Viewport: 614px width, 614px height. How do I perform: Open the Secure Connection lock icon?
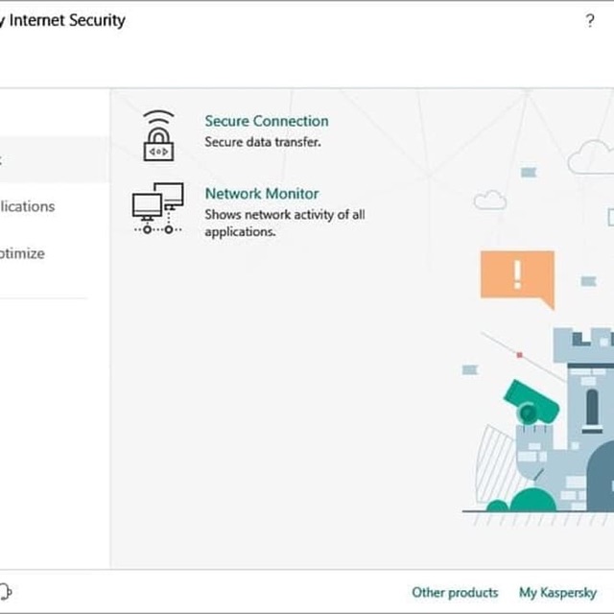point(159,135)
